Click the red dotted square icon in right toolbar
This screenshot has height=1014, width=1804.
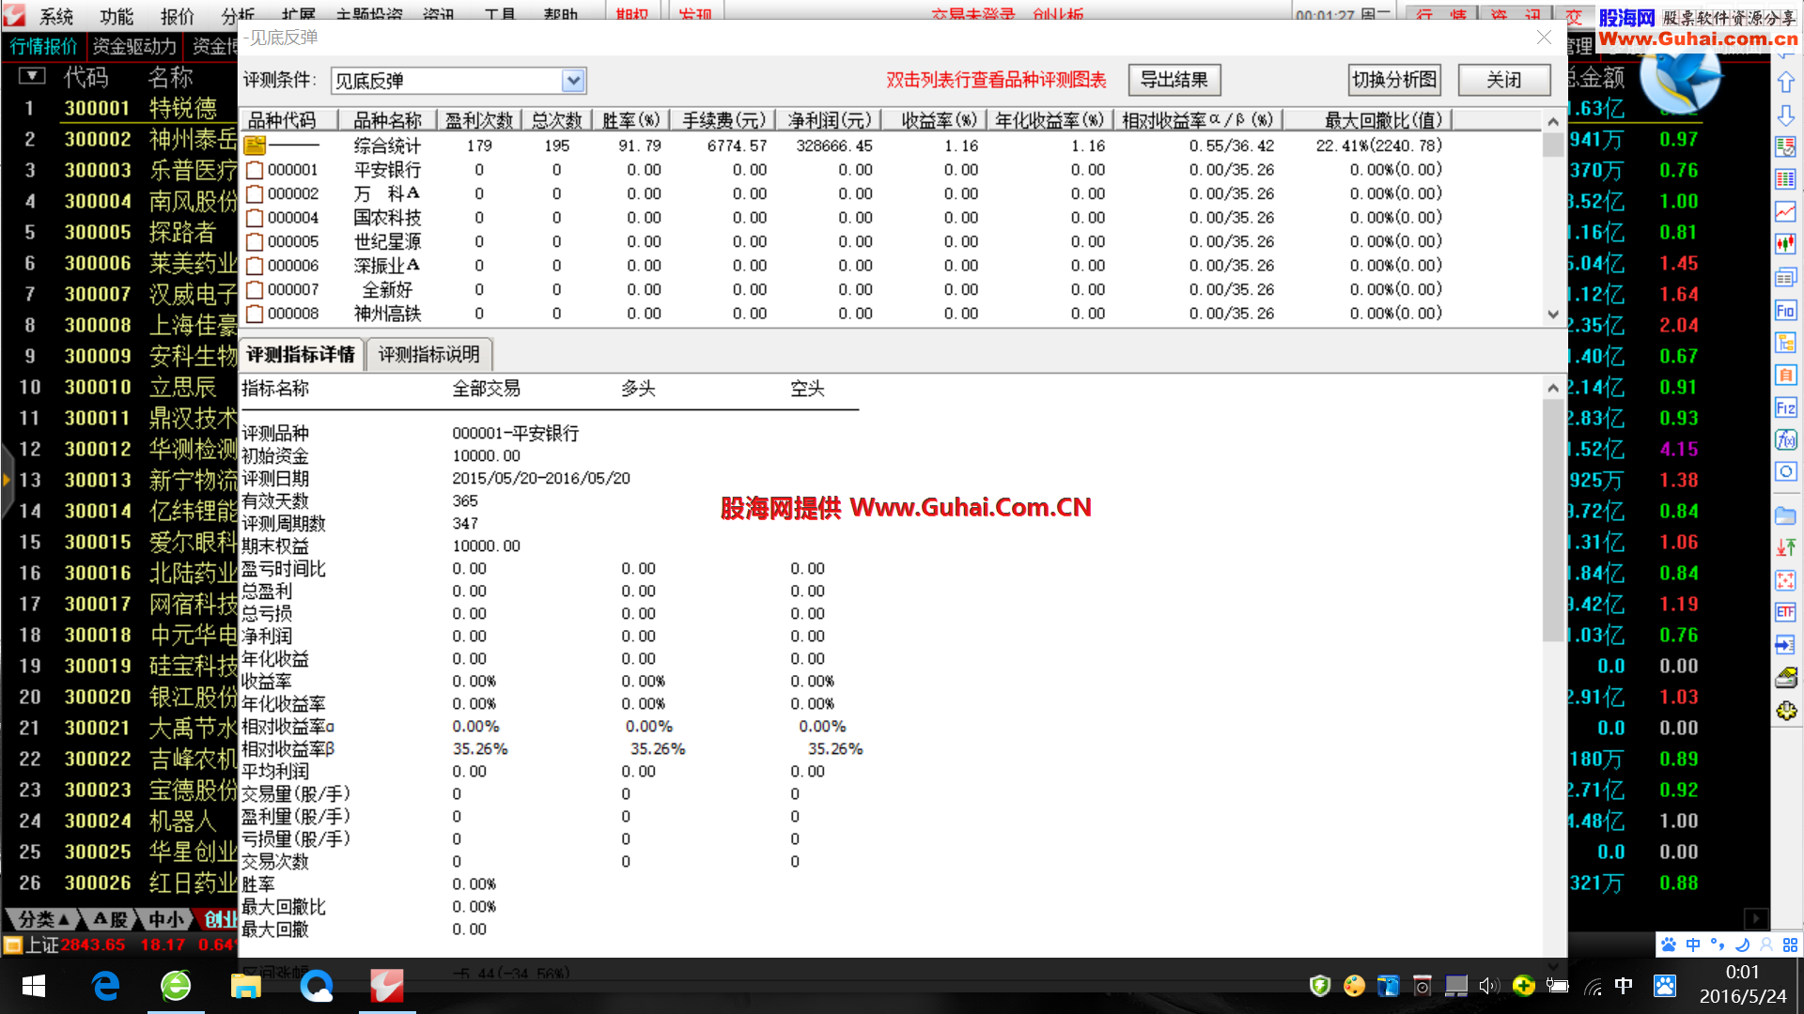[x=1786, y=580]
